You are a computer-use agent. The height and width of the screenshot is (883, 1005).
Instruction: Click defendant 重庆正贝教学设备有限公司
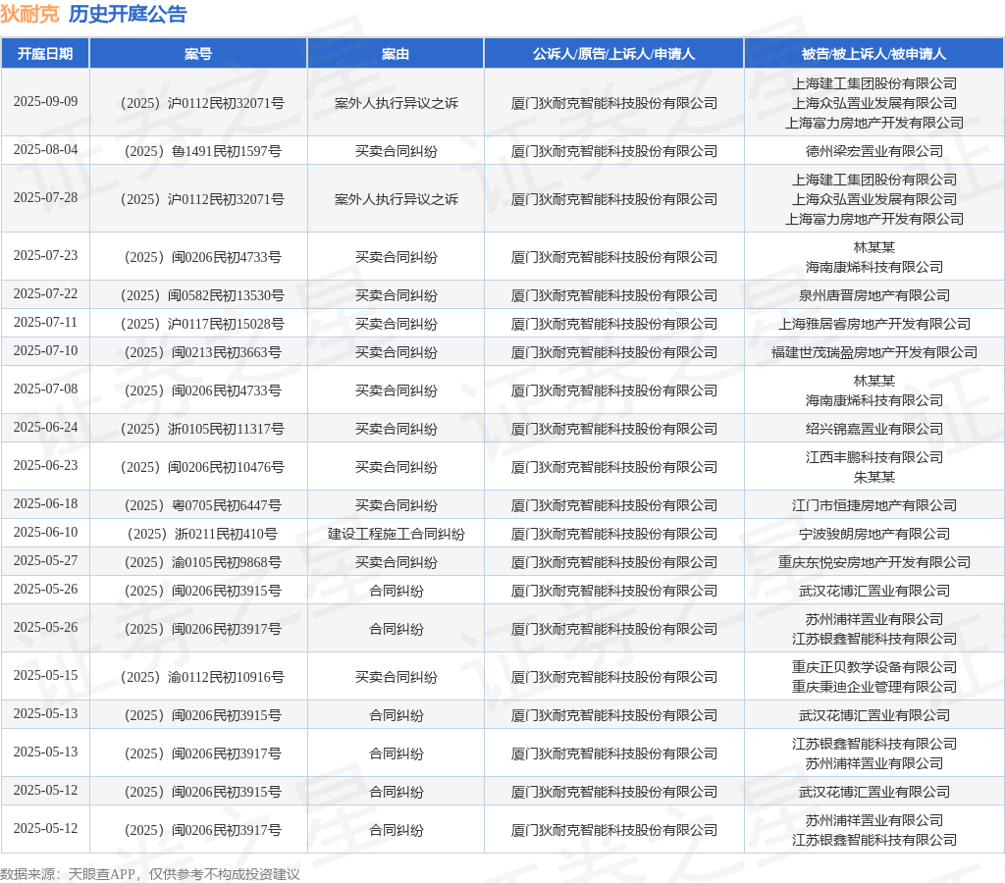(874, 668)
